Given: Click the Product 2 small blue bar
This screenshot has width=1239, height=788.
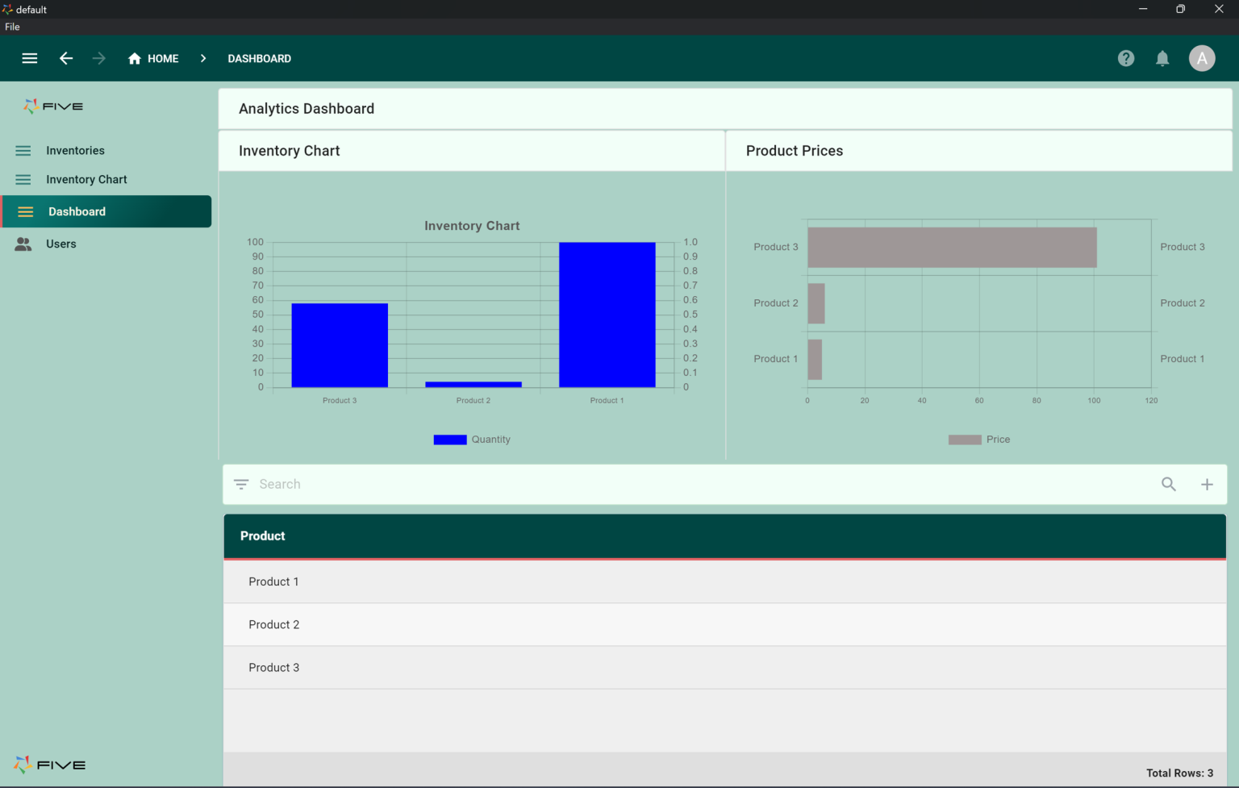Looking at the screenshot, I should point(473,384).
